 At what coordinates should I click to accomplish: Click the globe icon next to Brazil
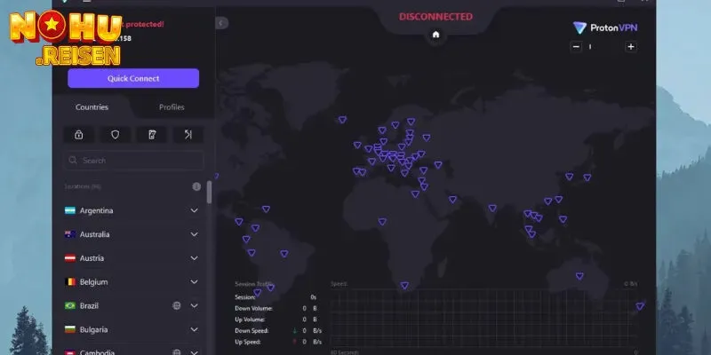pyautogui.click(x=176, y=305)
